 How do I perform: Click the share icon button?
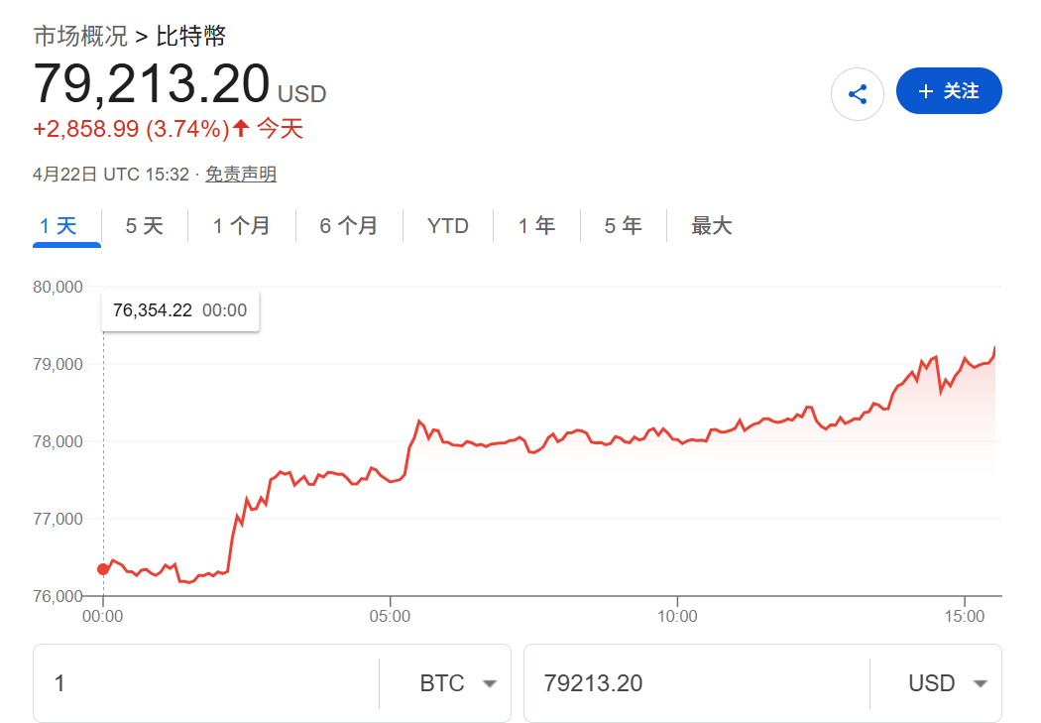857,94
